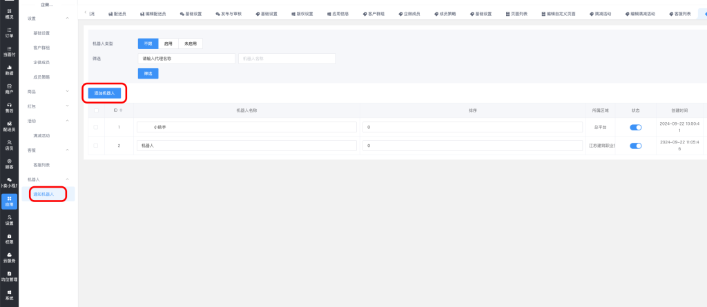Viewport: 707px width, 307px height.
Task: Go to 配送员 in the sidebar
Action: (x=9, y=126)
